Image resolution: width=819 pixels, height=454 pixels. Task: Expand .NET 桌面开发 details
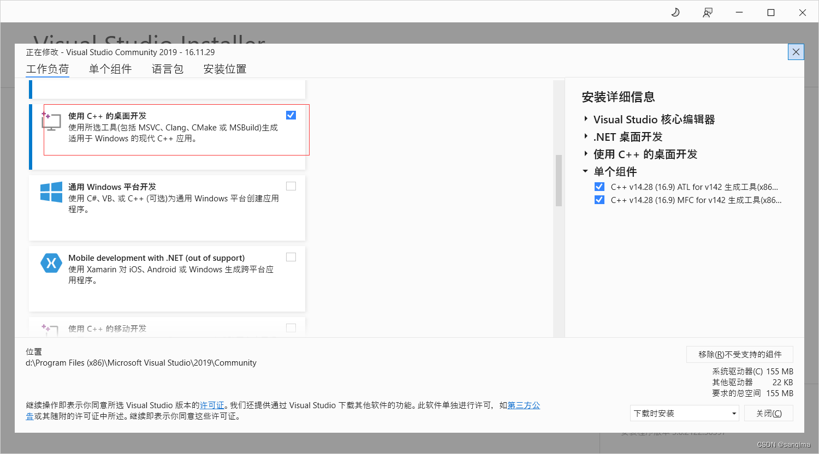[x=586, y=136]
